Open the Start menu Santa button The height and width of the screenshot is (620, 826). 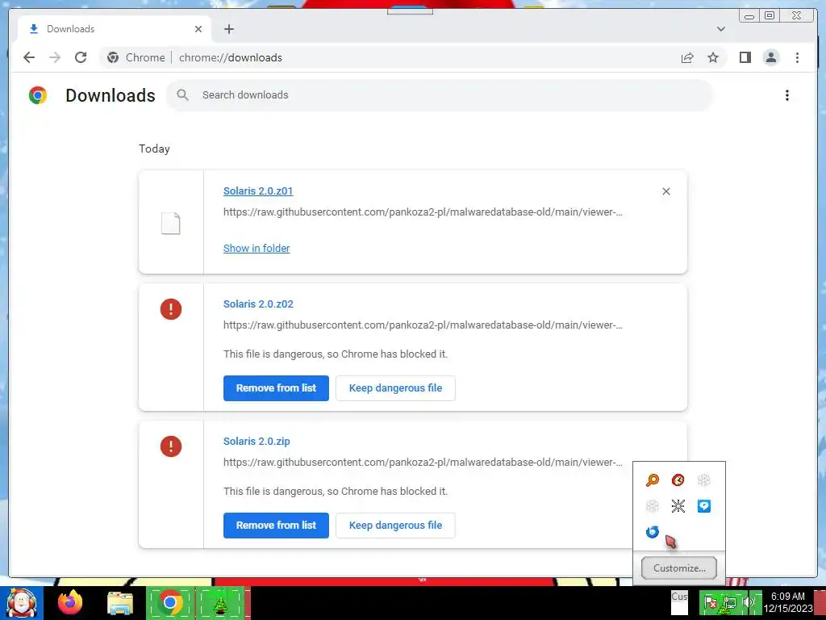(x=22, y=603)
